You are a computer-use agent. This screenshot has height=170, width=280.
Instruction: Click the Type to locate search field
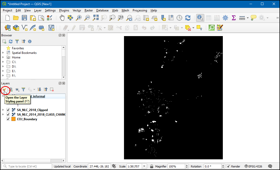[28, 166]
